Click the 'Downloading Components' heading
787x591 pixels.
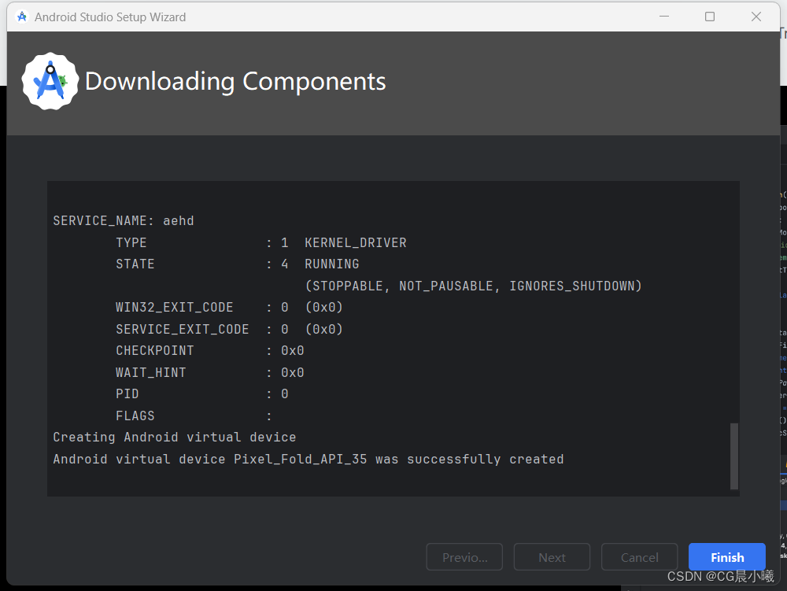tap(235, 81)
